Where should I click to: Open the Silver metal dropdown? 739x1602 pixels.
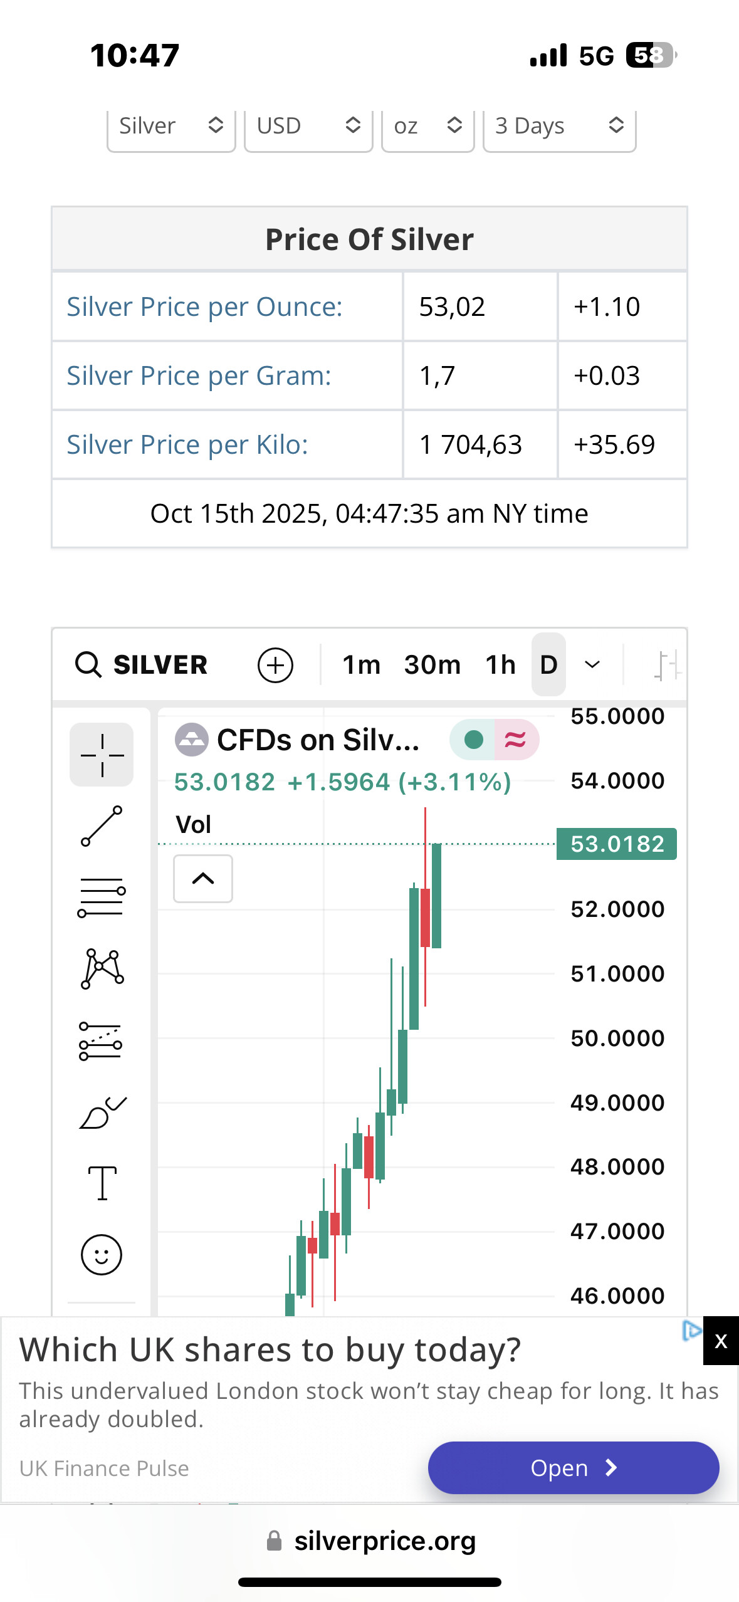[170, 127]
